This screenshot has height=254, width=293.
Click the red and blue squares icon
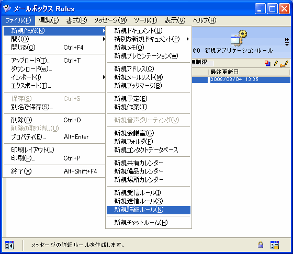(267, 63)
